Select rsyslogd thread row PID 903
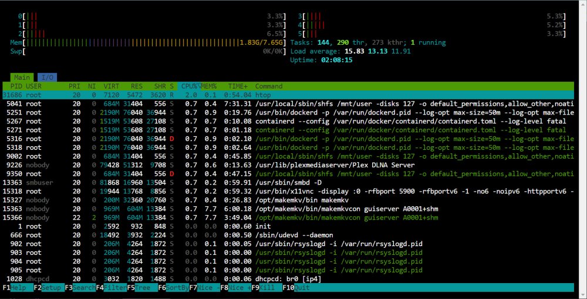587x299 pixels. [288, 253]
